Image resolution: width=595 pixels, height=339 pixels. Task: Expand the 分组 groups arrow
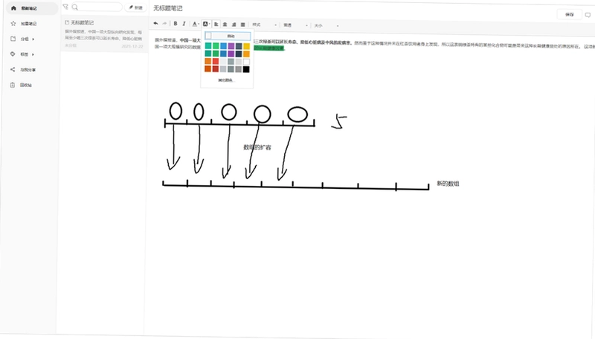[33, 39]
